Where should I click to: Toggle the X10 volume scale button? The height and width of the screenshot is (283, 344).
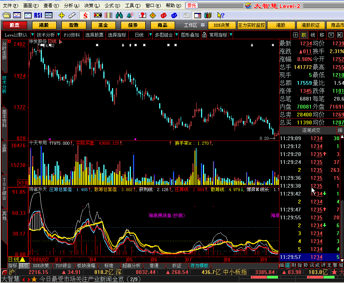point(22,183)
